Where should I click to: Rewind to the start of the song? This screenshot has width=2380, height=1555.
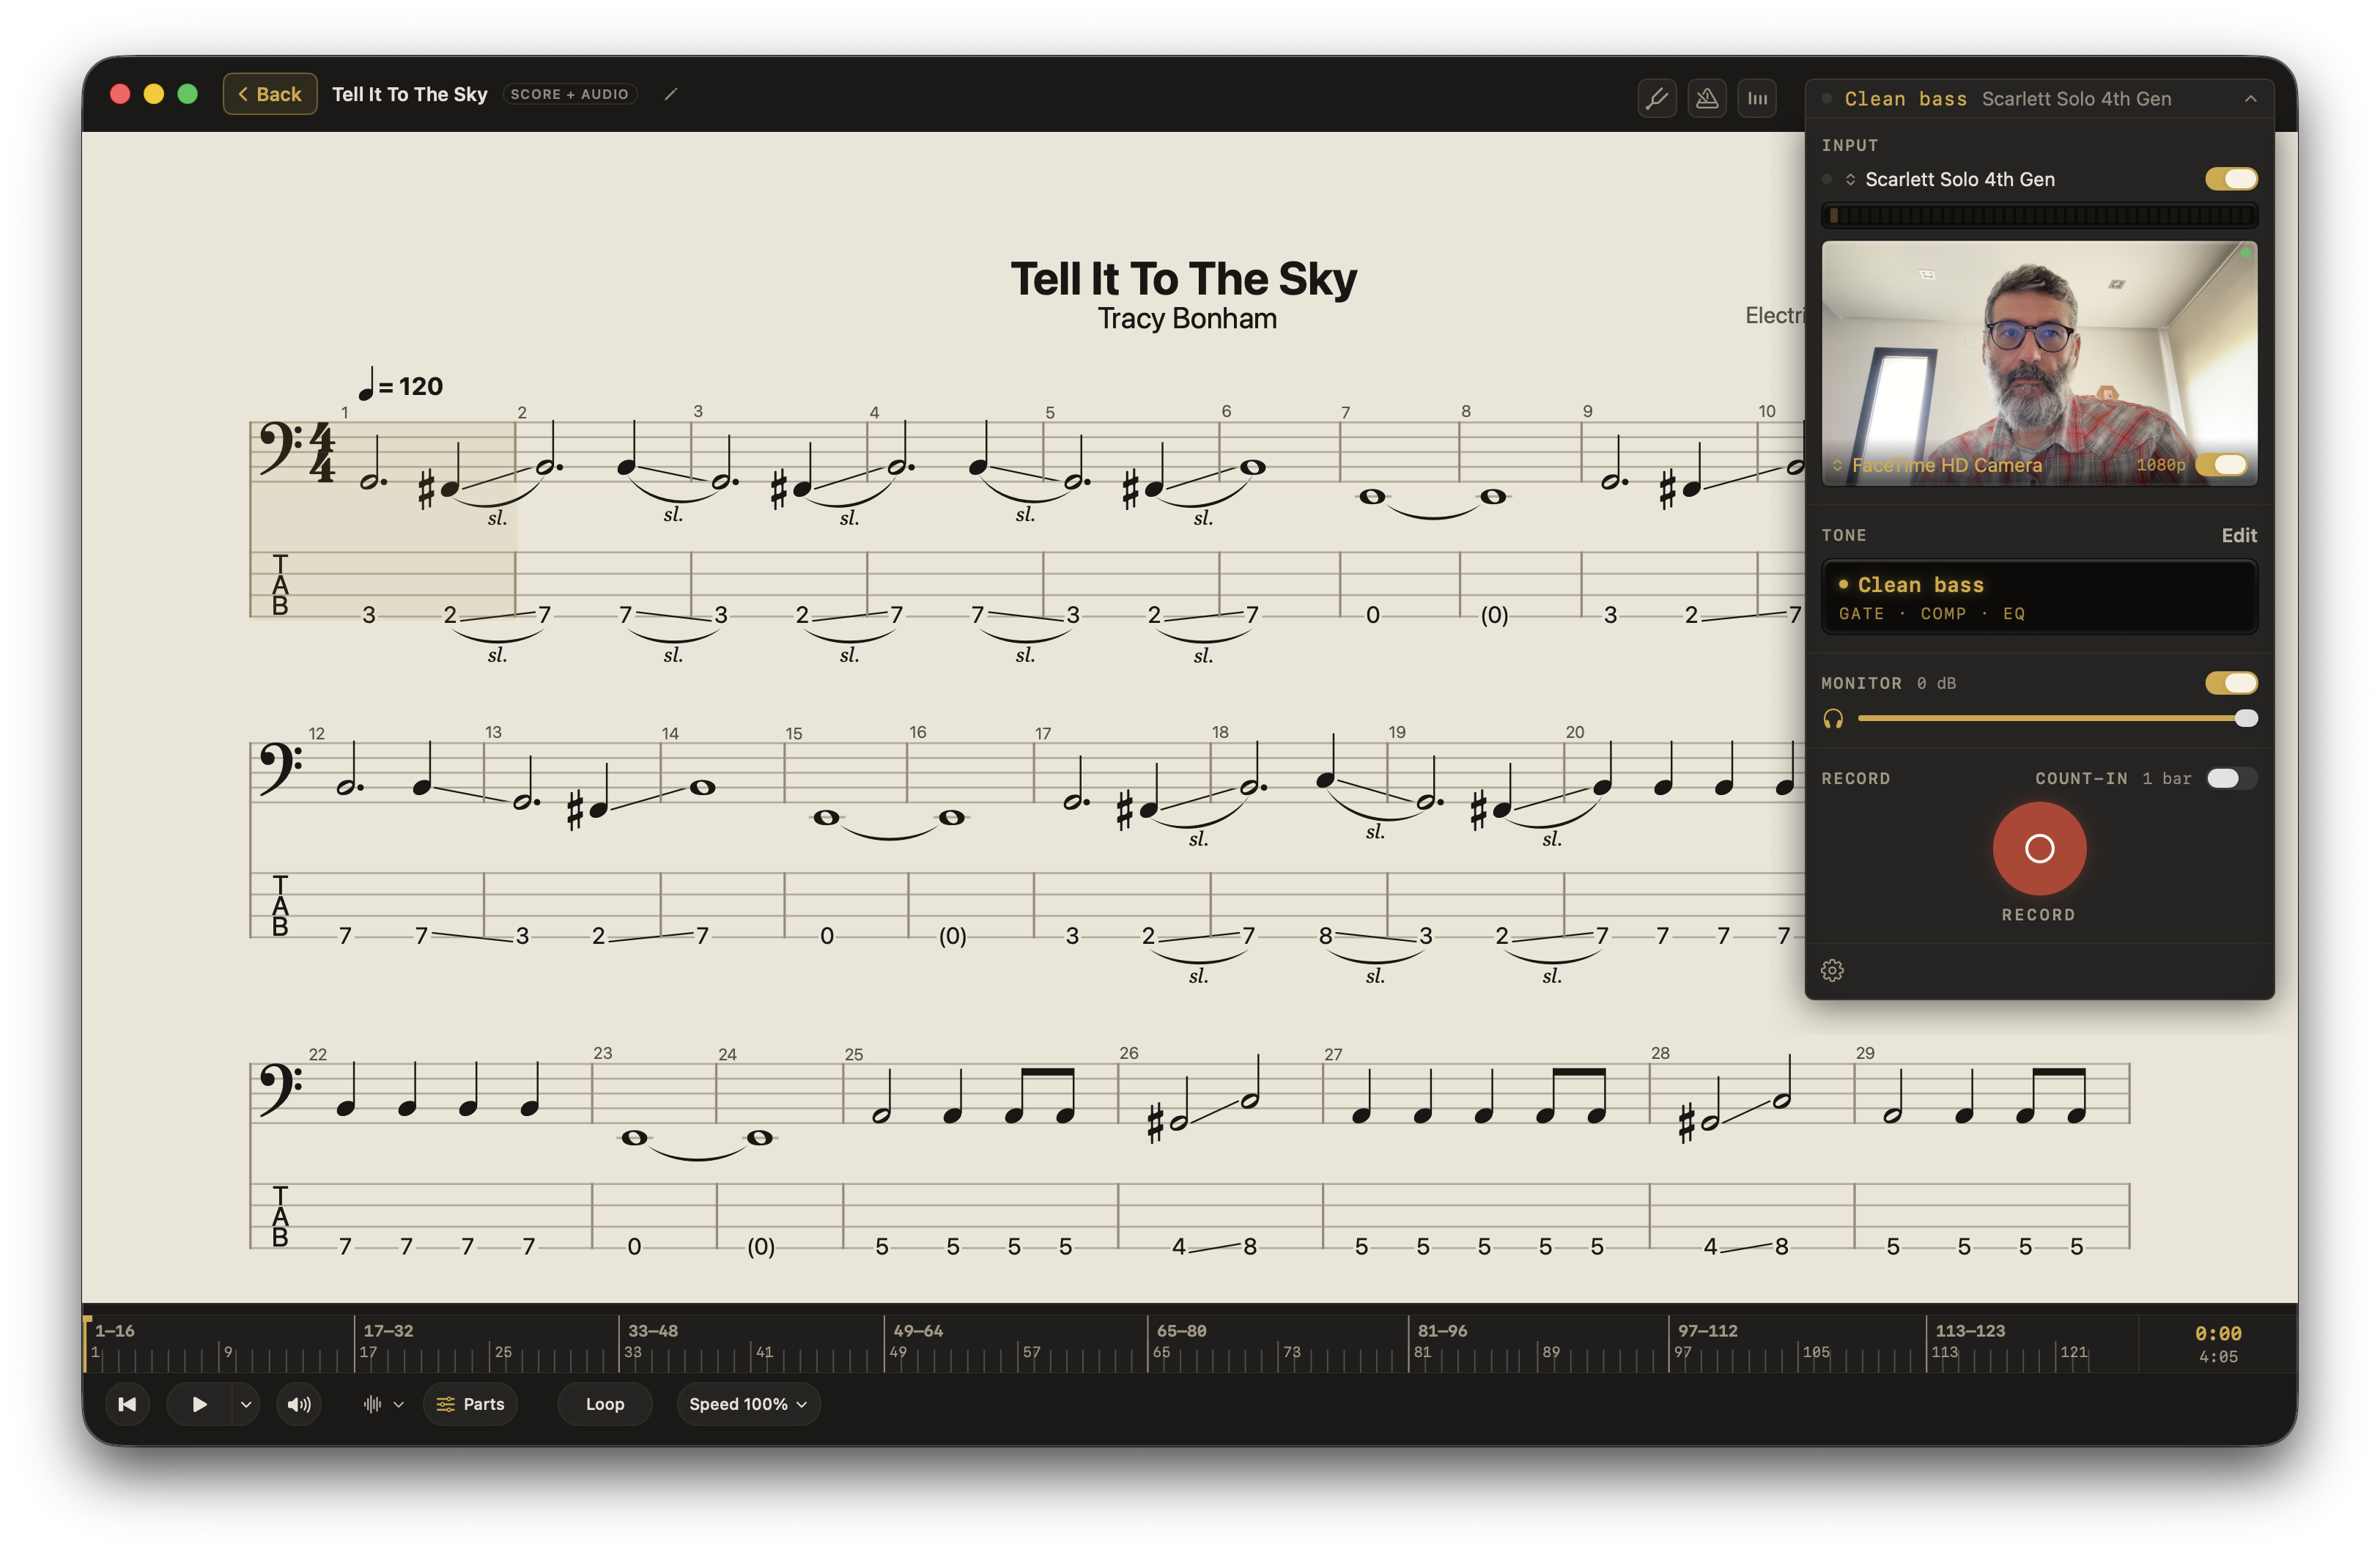(x=127, y=1404)
